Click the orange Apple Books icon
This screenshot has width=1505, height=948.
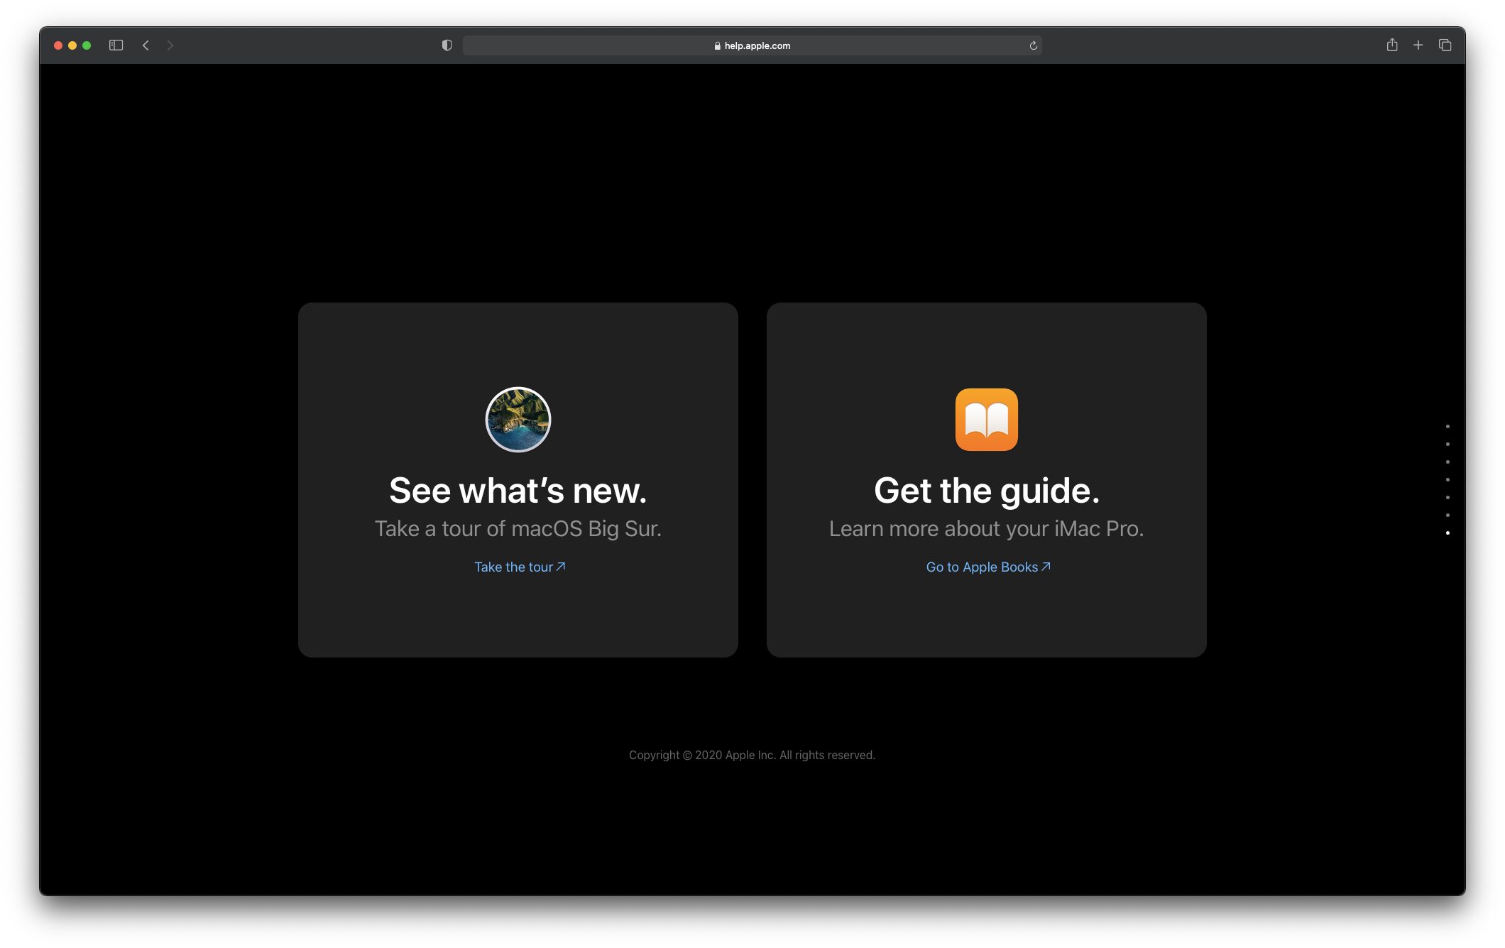point(986,420)
